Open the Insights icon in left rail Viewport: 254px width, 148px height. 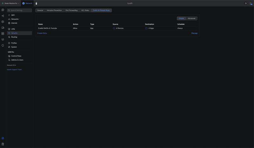(3, 40)
